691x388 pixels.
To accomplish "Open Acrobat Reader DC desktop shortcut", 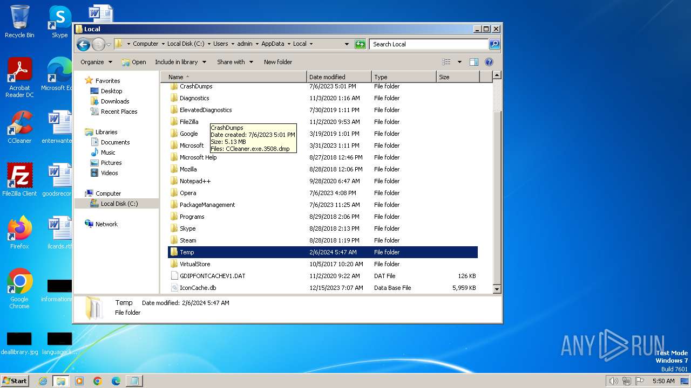I will [19, 78].
